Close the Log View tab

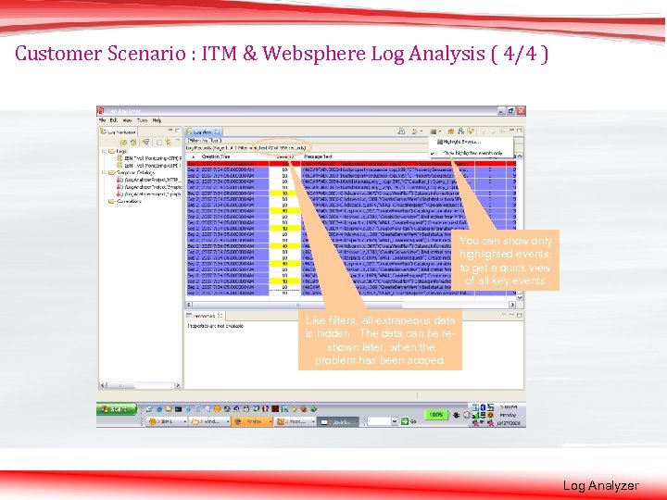[x=218, y=131]
